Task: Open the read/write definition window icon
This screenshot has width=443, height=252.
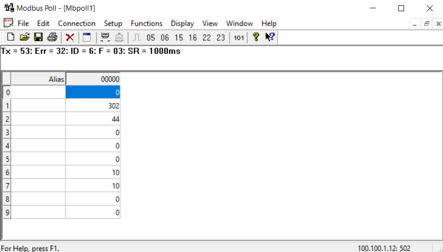Action: pyautogui.click(x=87, y=37)
